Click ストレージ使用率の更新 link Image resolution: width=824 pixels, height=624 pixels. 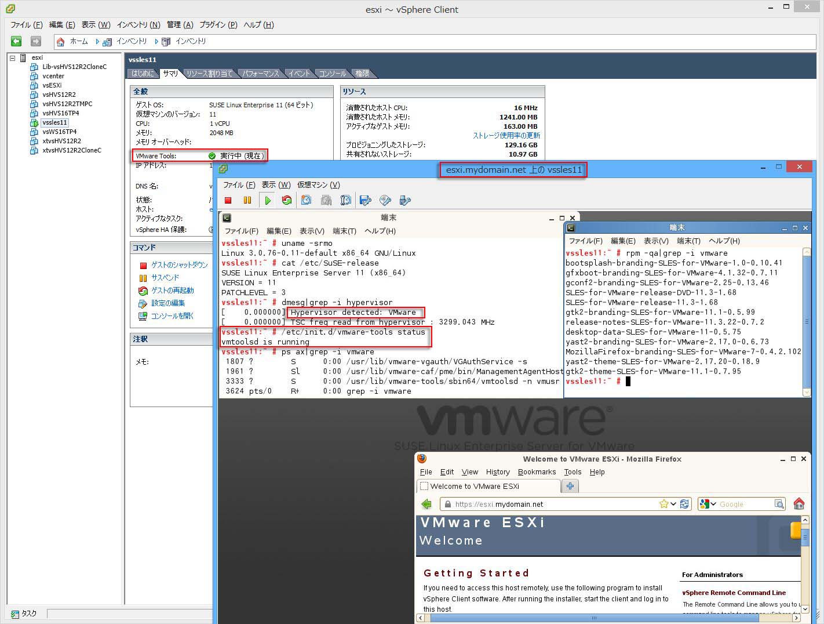click(506, 136)
